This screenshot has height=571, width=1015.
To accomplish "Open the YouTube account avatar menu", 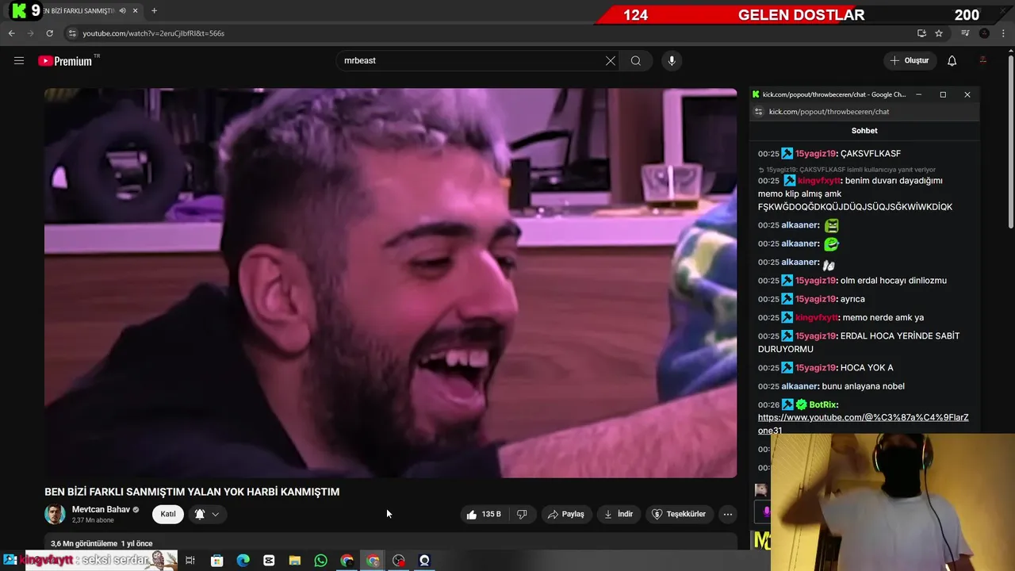I will tap(983, 60).
